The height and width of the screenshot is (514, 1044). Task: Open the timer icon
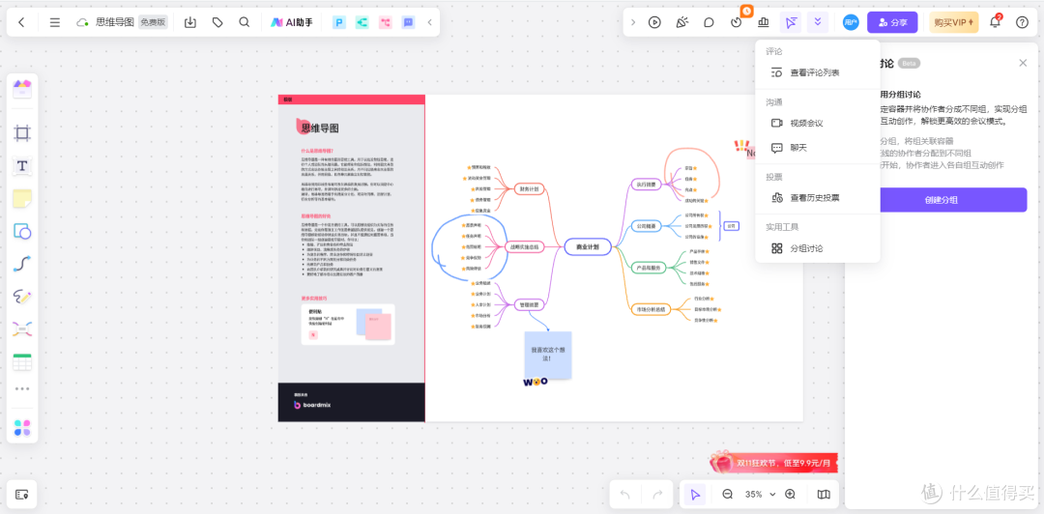737,22
